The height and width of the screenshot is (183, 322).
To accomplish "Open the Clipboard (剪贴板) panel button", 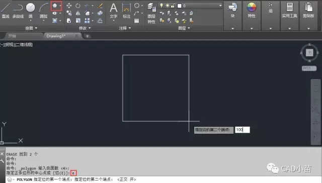I will [308, 10].
